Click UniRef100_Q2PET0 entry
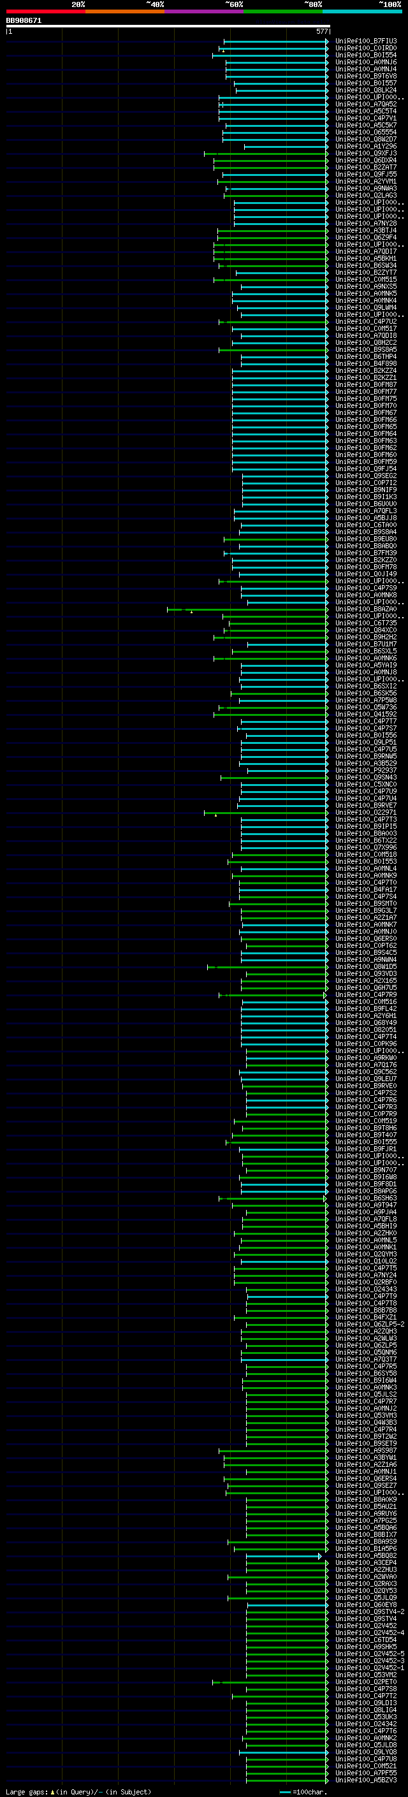This screenshot has height=1797, width=408. (366, 1682)
